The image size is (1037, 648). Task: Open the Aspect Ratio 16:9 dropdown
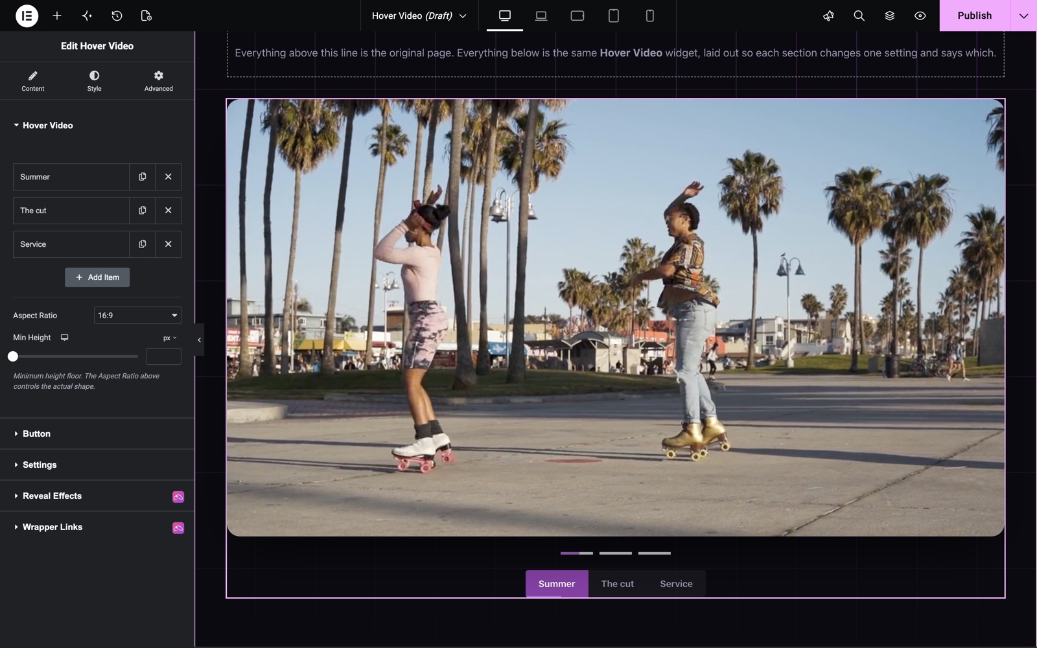[137, 316]
